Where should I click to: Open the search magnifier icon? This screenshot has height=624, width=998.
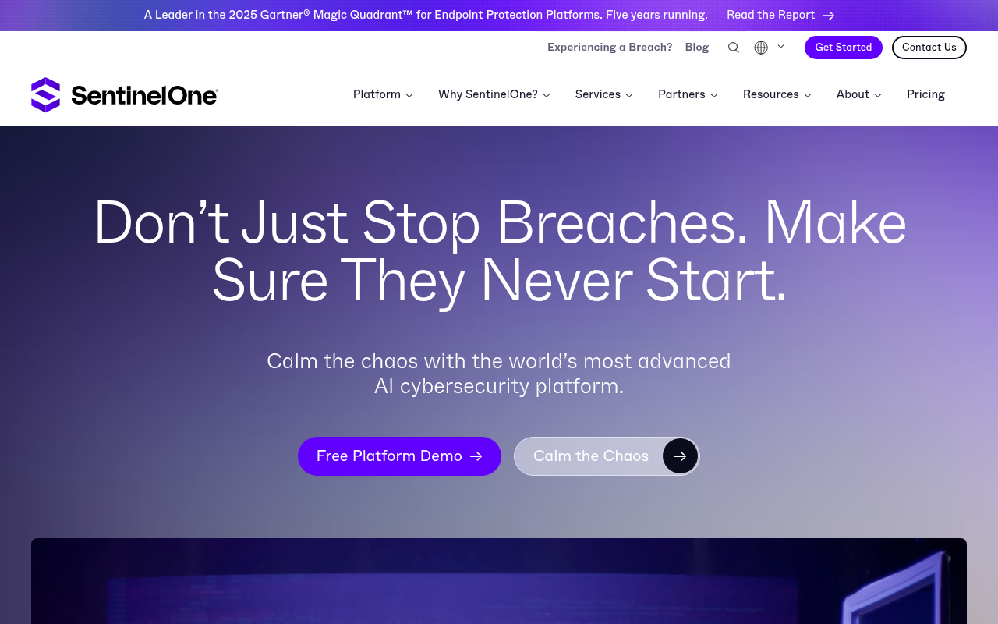734,48
